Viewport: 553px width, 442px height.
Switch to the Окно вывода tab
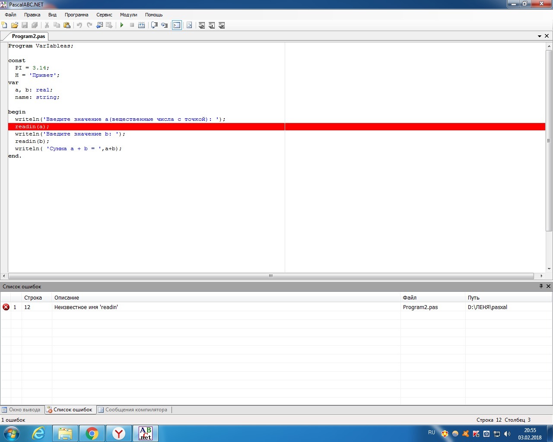(x=22, y=410)
